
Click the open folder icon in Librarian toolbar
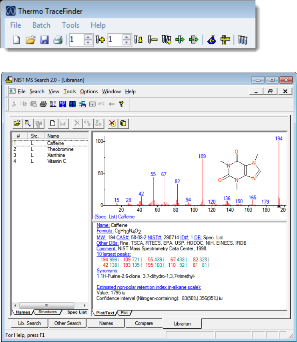17,123
